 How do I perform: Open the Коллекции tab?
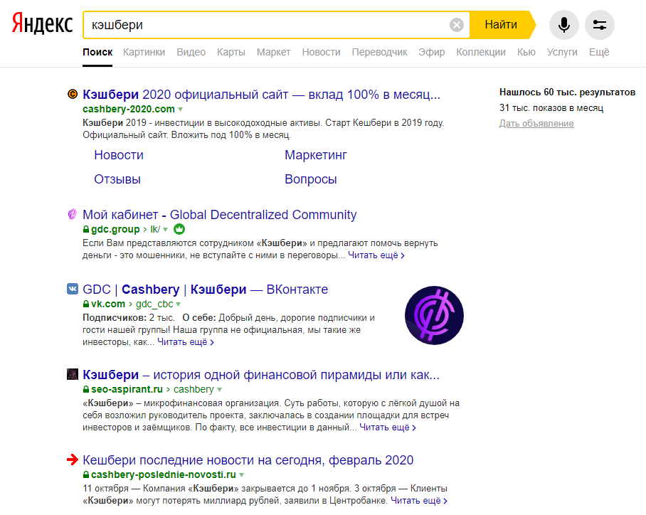tap(481, 53)
